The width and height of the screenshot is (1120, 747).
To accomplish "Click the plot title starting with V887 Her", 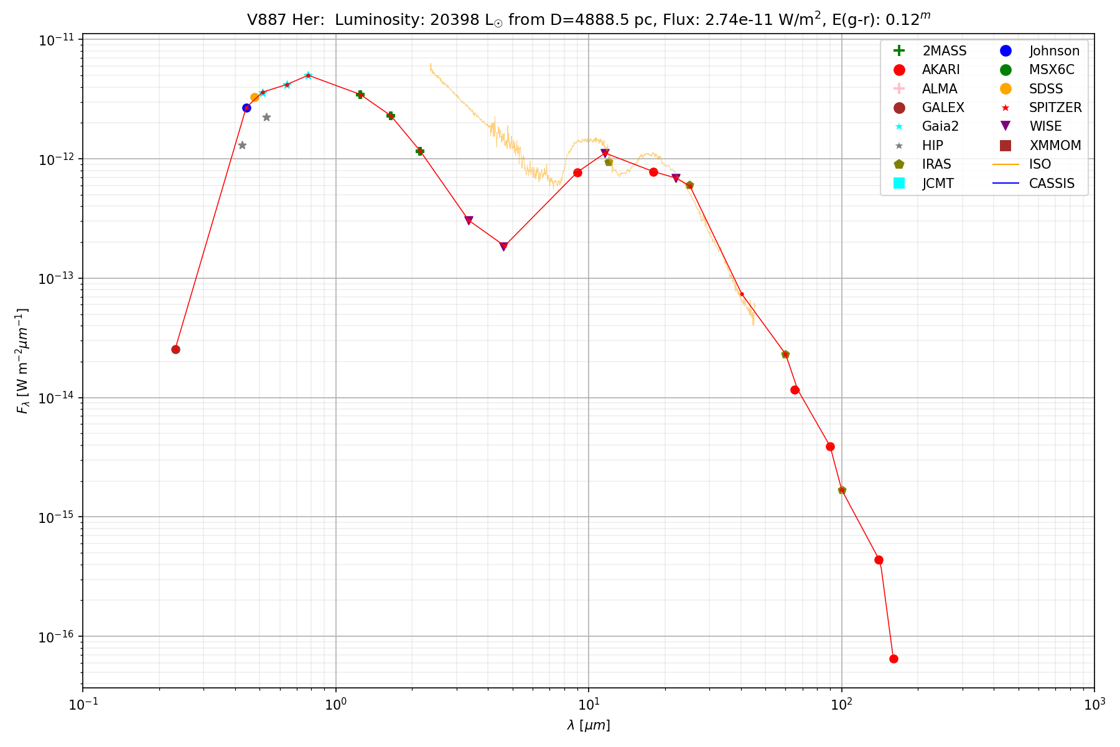I will pos(589,19).
